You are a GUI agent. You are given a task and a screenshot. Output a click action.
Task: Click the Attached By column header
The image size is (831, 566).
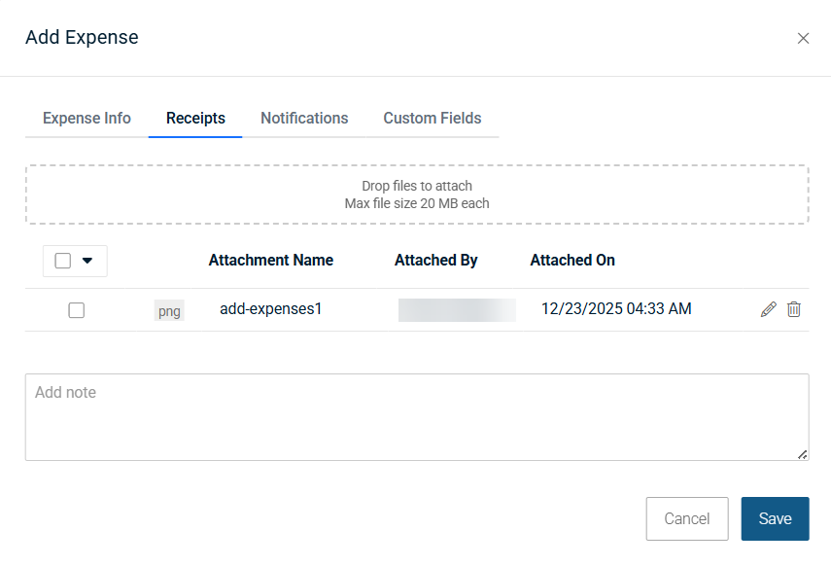pyautogui.click(x=435, y=260)
